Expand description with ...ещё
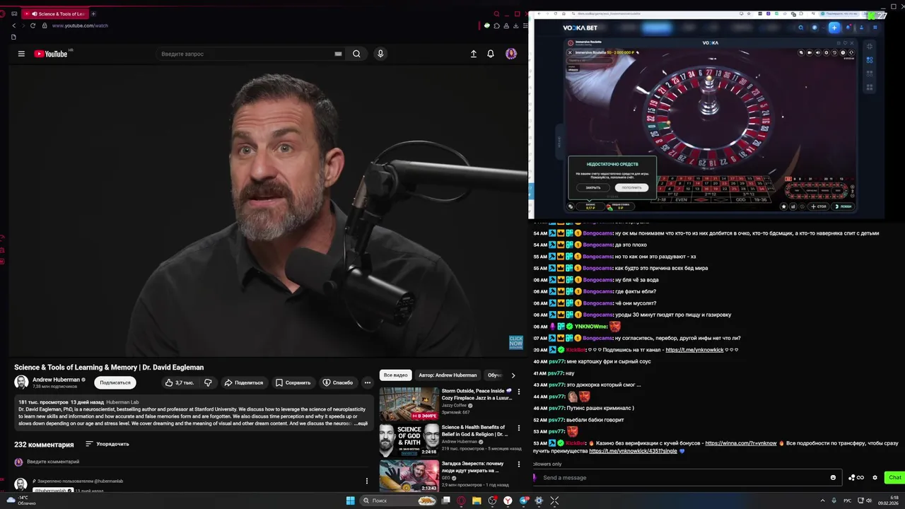The width and height of the screenshot is (905, 509). click(x=361, y=423)
